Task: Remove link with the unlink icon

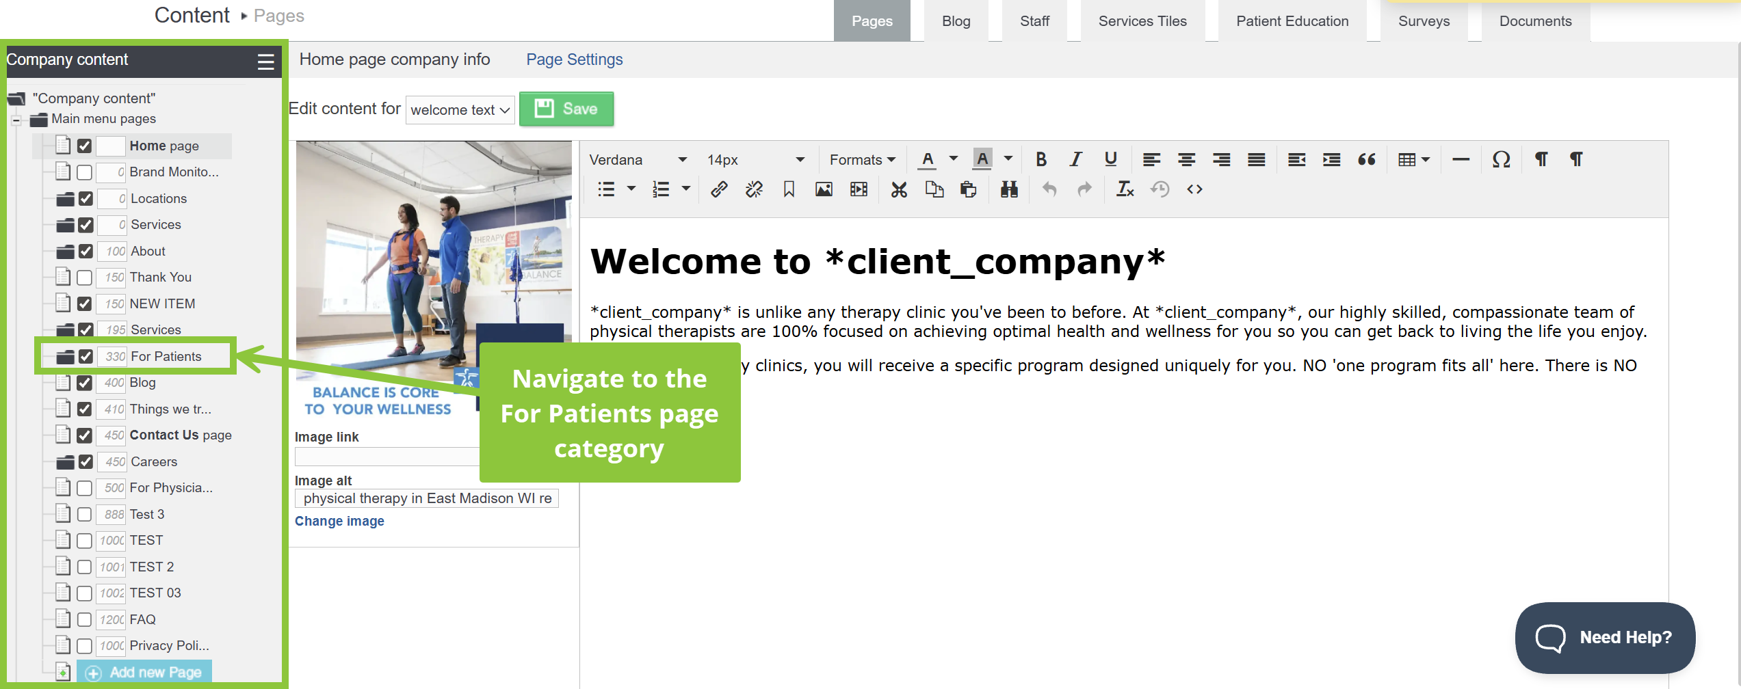Action: (754, 189)
